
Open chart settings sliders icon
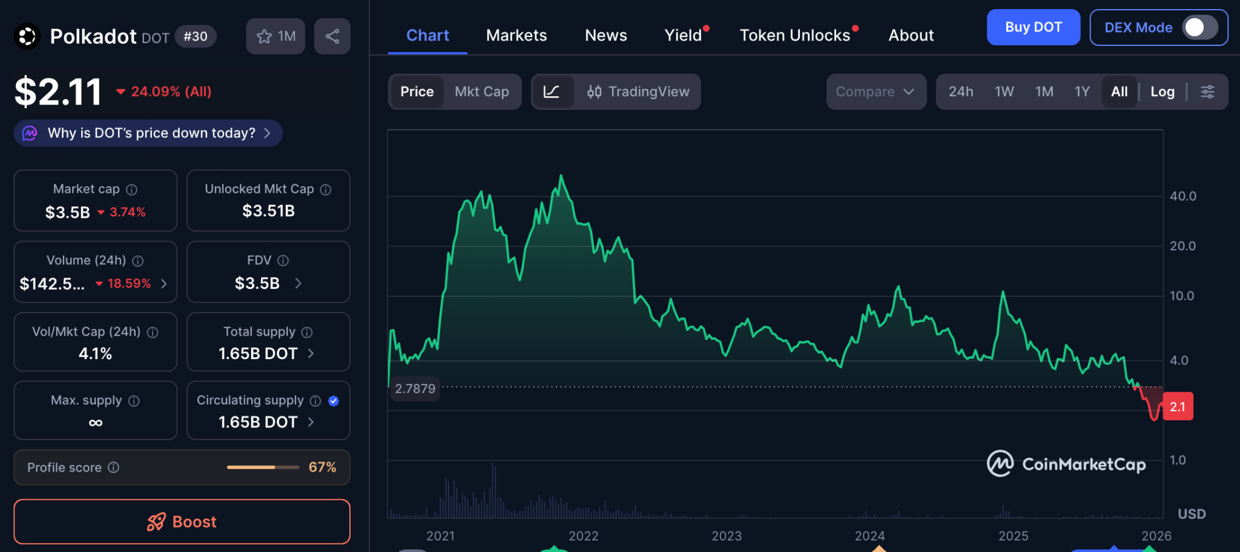pos(1207,92)
